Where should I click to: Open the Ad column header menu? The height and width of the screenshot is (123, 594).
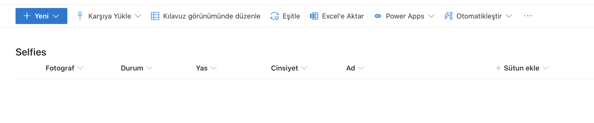tap(355, 68)
